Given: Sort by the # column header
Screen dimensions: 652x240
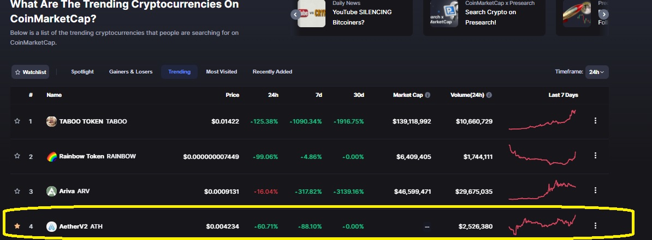Looking at the screenshot, I should [31, 95].
